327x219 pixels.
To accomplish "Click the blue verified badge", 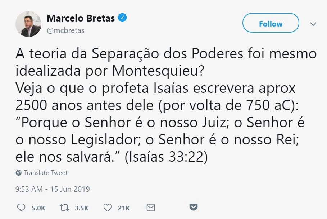I will 123,18.
